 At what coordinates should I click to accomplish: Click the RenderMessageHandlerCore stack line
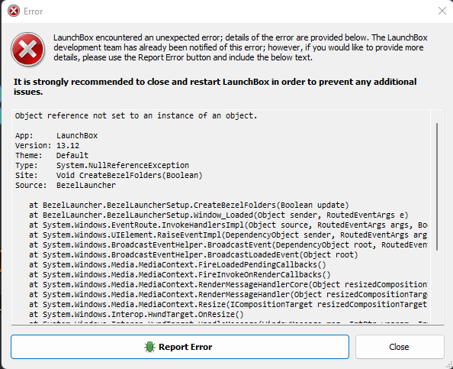228,284
